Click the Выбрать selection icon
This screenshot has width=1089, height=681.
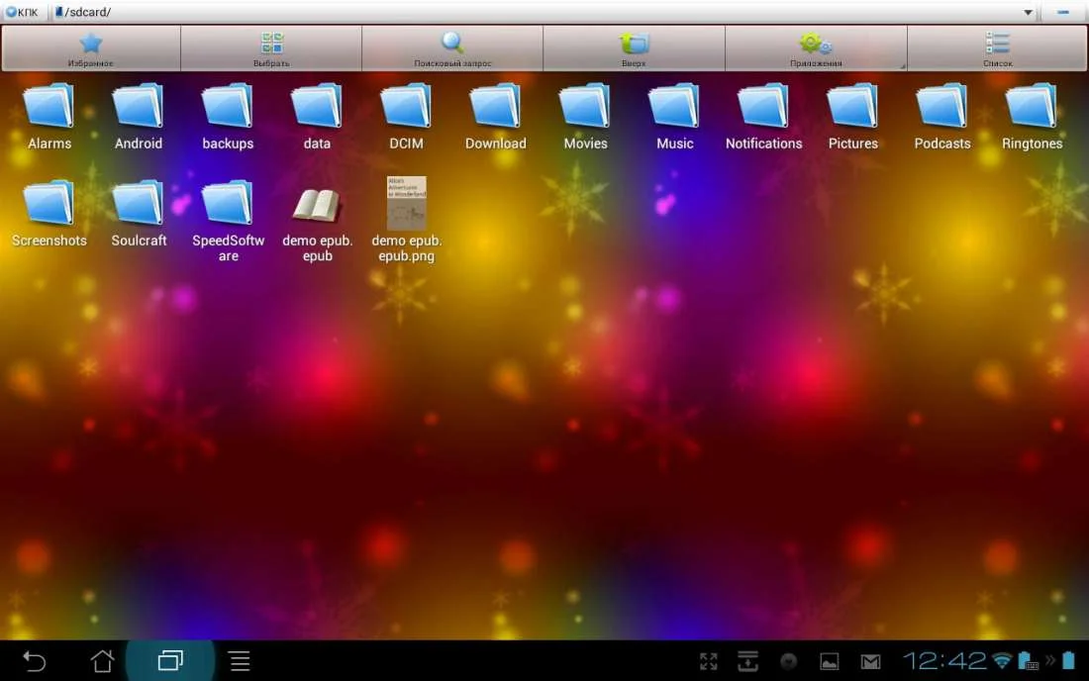click(271, 47)
